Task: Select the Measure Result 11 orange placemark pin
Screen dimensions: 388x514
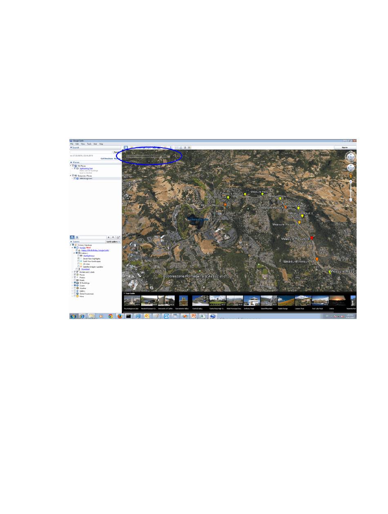Action: [317, 259]
